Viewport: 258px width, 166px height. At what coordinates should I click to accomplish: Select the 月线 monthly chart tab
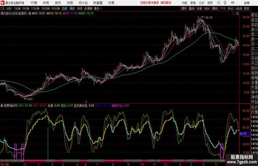point(80,9)
